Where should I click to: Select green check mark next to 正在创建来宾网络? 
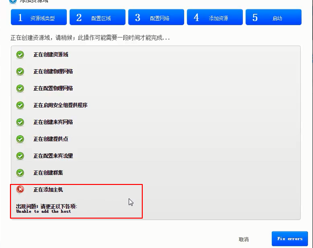click(20, 122)
